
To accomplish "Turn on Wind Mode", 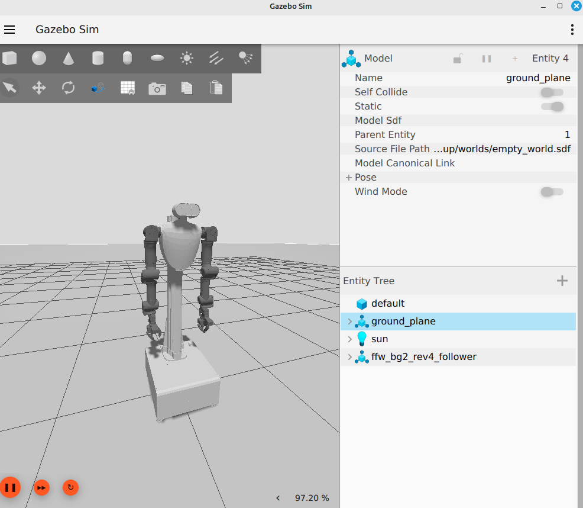I will click(x=552, y=192).
